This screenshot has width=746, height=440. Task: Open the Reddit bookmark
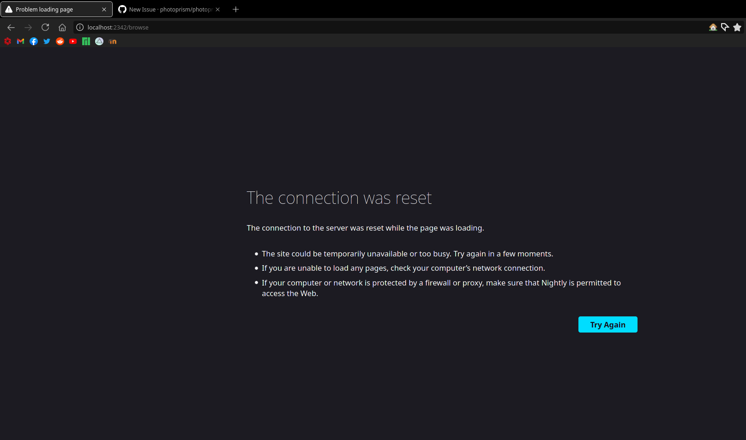[x=60, y=41]
